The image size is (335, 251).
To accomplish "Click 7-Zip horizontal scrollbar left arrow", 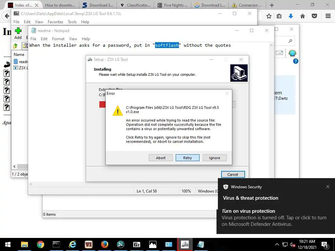I will tap(14, 166).
